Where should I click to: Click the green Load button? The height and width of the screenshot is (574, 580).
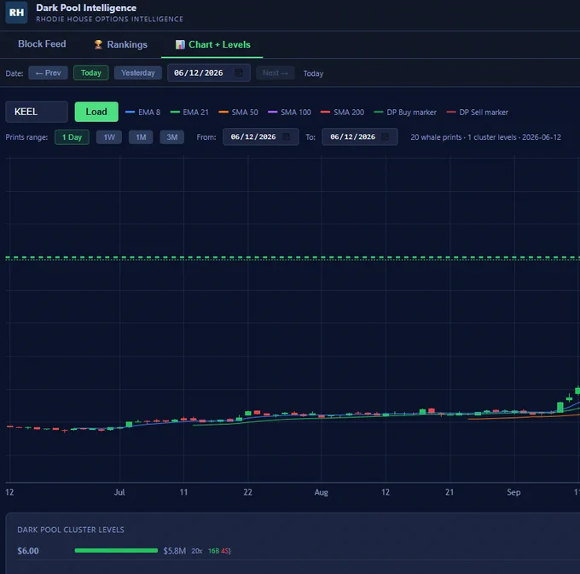click(96, 112)
